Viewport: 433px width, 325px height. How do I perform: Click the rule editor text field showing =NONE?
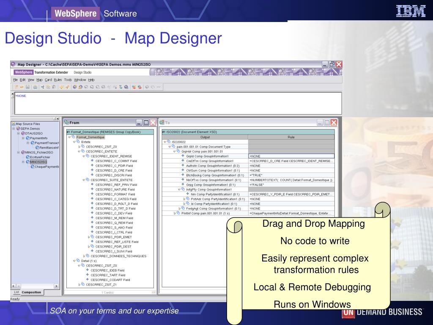(178, 103)
